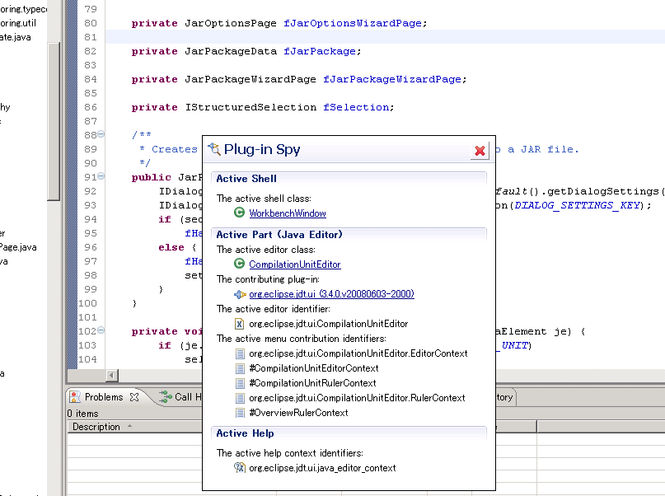Open the org.eclipse.jdt.ui plug-in link
Image resolution: width=665 pixels, height=496 pixels.
[331, 294]
